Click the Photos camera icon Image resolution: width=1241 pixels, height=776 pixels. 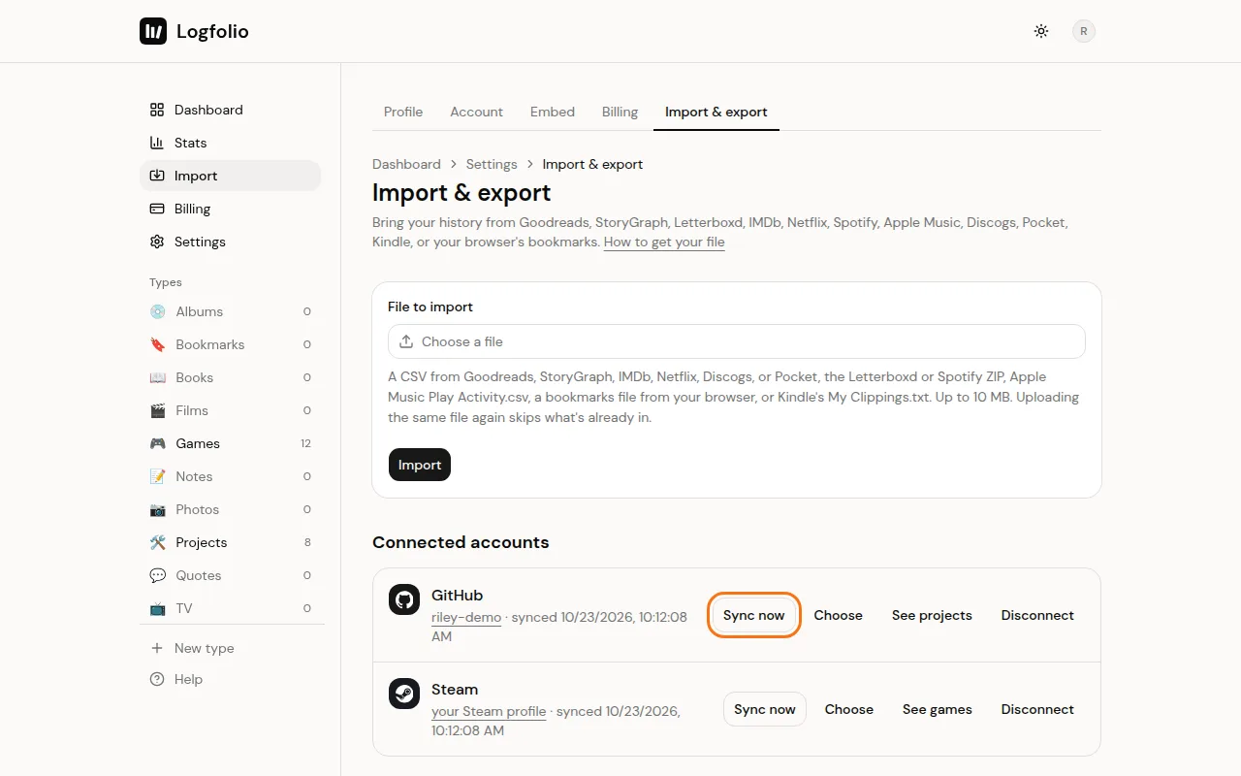point(158,509)
